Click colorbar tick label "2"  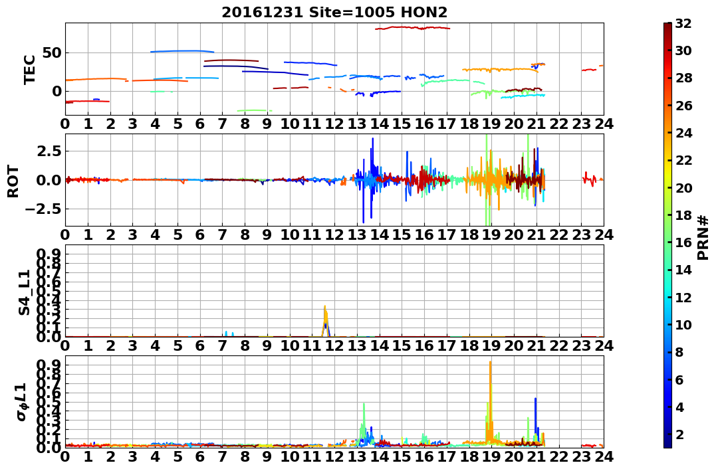(679, 434)
